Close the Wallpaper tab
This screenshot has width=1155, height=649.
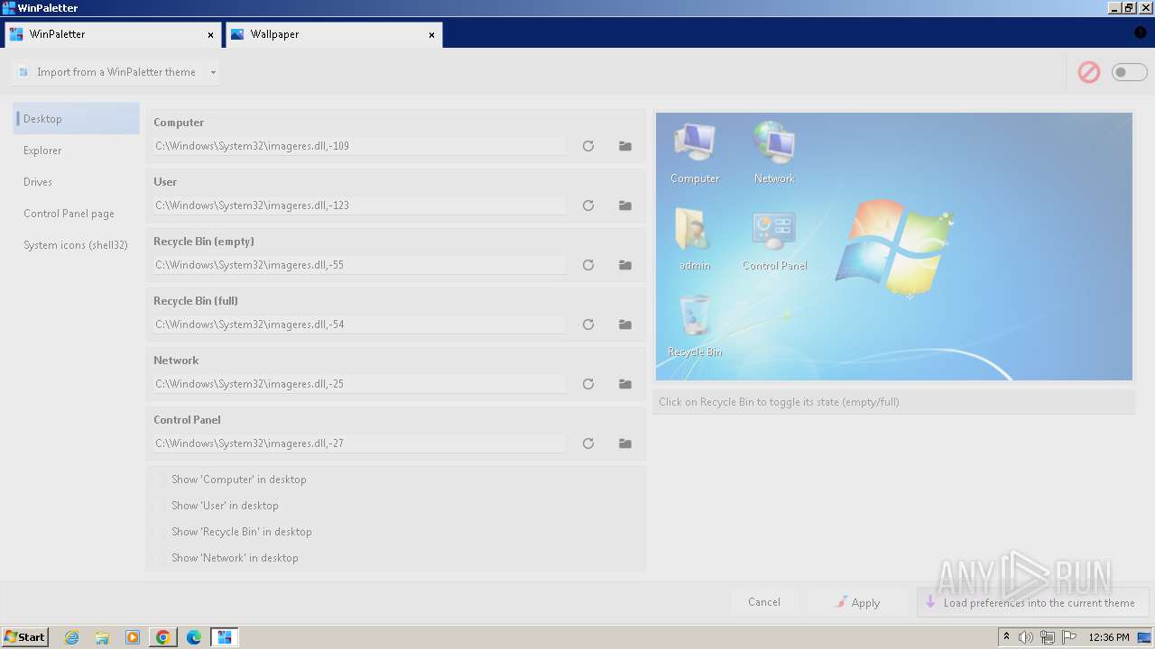pos(431,35)
